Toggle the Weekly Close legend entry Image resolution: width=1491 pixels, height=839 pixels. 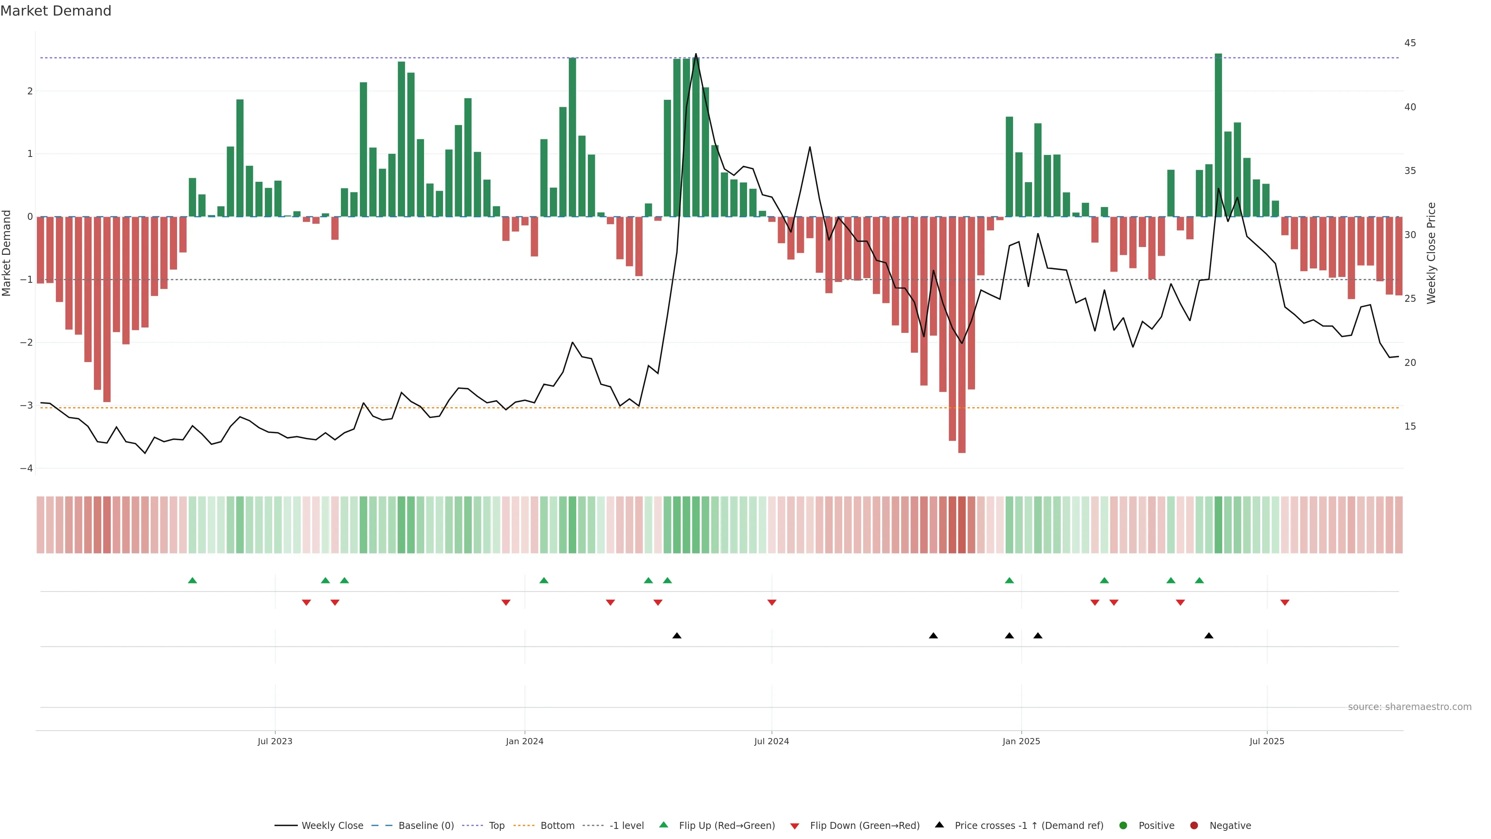coord(332,825)
